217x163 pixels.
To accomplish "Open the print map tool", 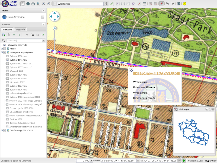I will 33,4.
